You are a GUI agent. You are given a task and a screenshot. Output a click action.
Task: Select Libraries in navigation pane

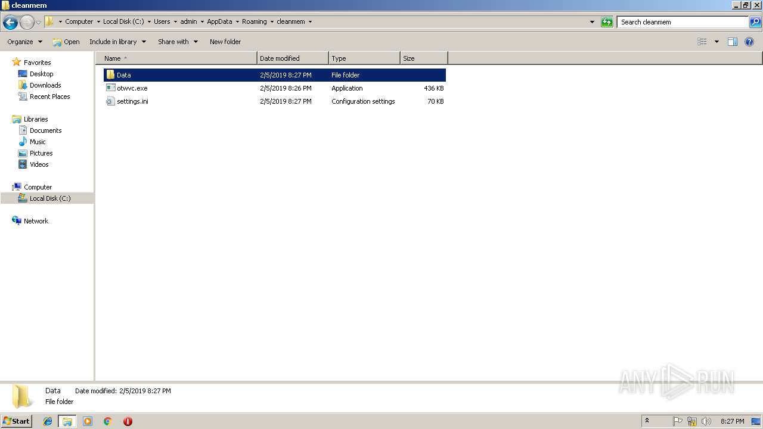click(x=36, y=119)
